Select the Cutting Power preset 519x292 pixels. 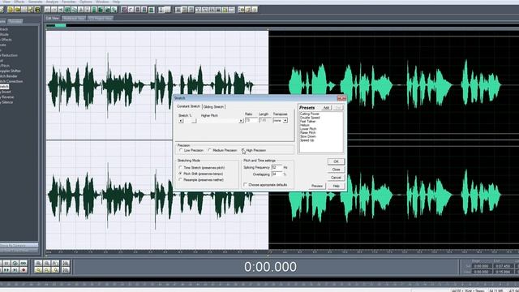310,114
